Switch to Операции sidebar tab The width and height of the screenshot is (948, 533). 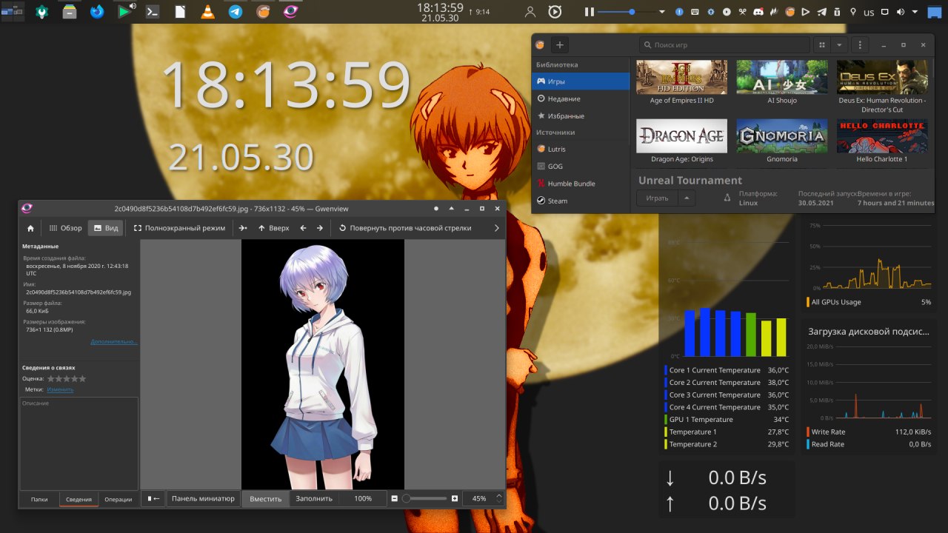(118, 499)
